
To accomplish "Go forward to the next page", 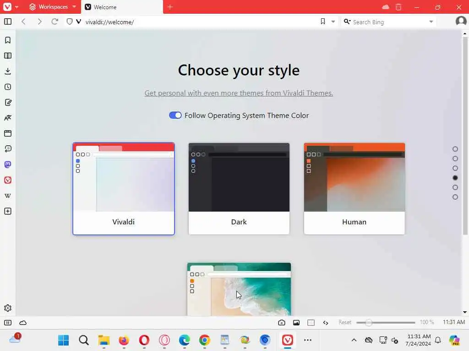I will (39, 21).
